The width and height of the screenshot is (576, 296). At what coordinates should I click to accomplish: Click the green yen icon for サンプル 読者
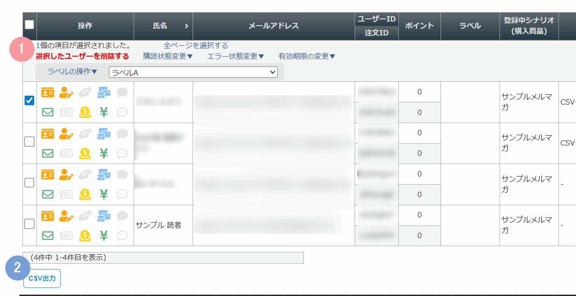point(103,235)
